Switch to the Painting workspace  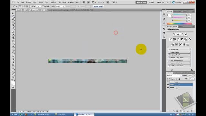click(x=160, y=2)
